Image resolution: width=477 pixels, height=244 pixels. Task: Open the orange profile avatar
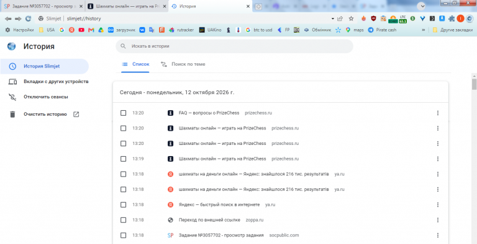click(461, 19)
